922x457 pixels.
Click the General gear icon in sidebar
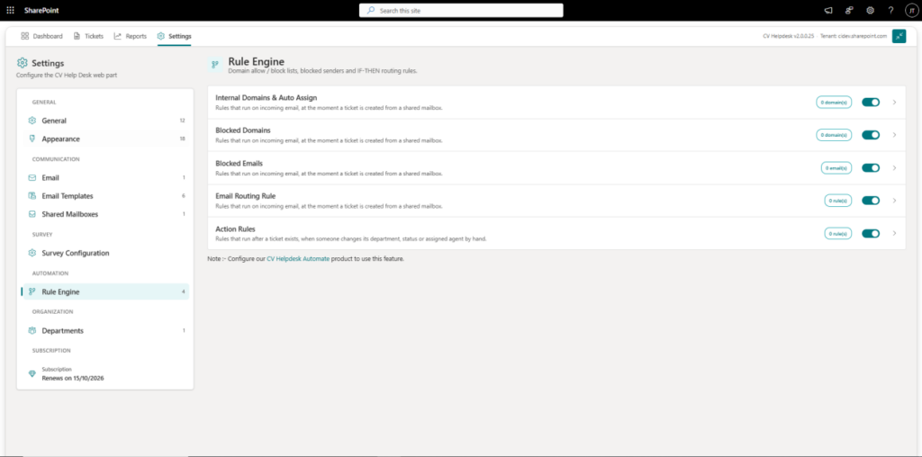32,121
